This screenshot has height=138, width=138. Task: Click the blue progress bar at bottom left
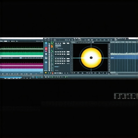point(11,77)
